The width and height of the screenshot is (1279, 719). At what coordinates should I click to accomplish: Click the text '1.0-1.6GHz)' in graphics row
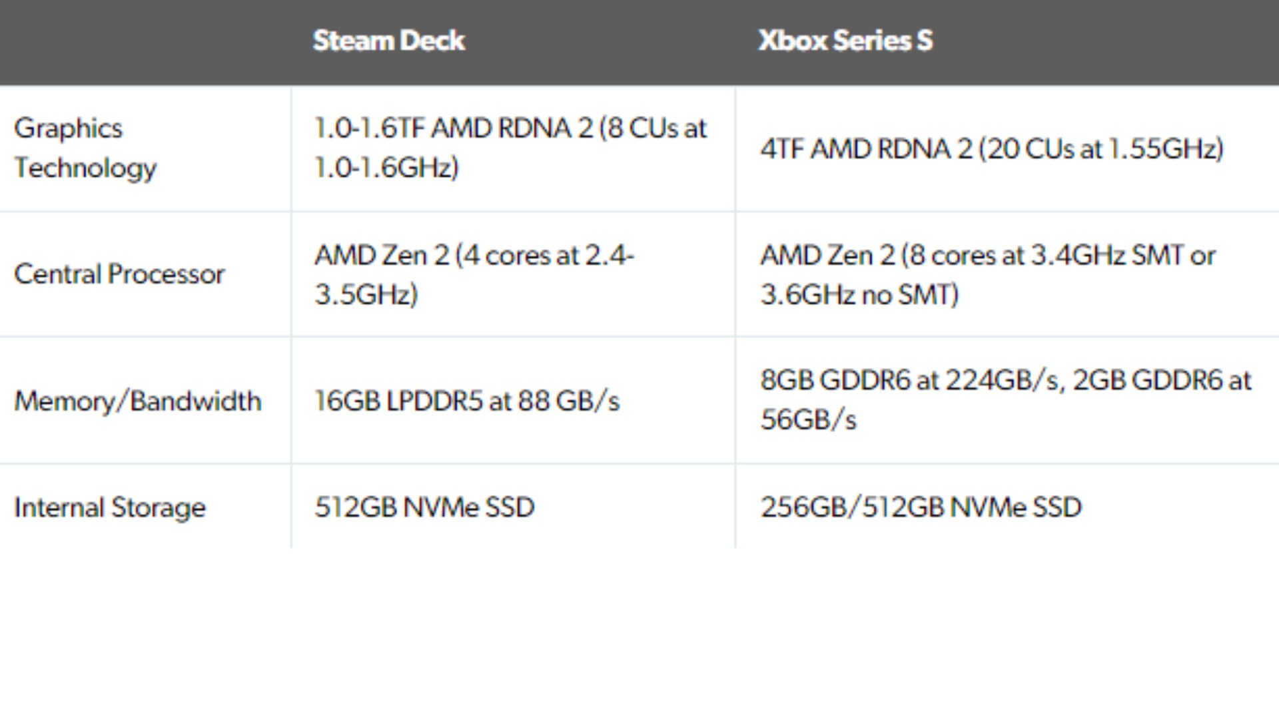coord(386,168)
